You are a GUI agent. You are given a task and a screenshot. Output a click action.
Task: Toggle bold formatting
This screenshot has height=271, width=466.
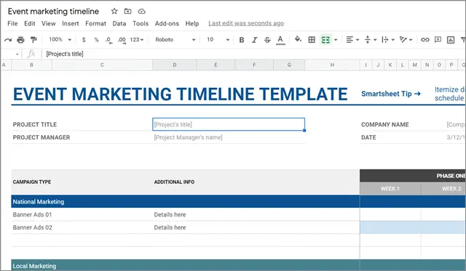[x=242, y=40]
